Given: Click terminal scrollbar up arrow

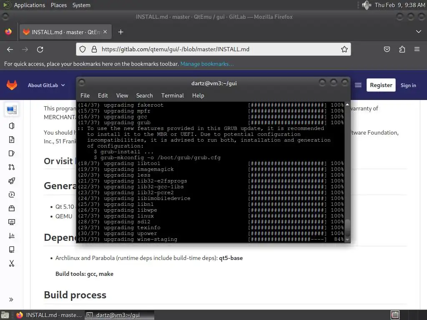Looking at the screenshot, I should 347,105.
